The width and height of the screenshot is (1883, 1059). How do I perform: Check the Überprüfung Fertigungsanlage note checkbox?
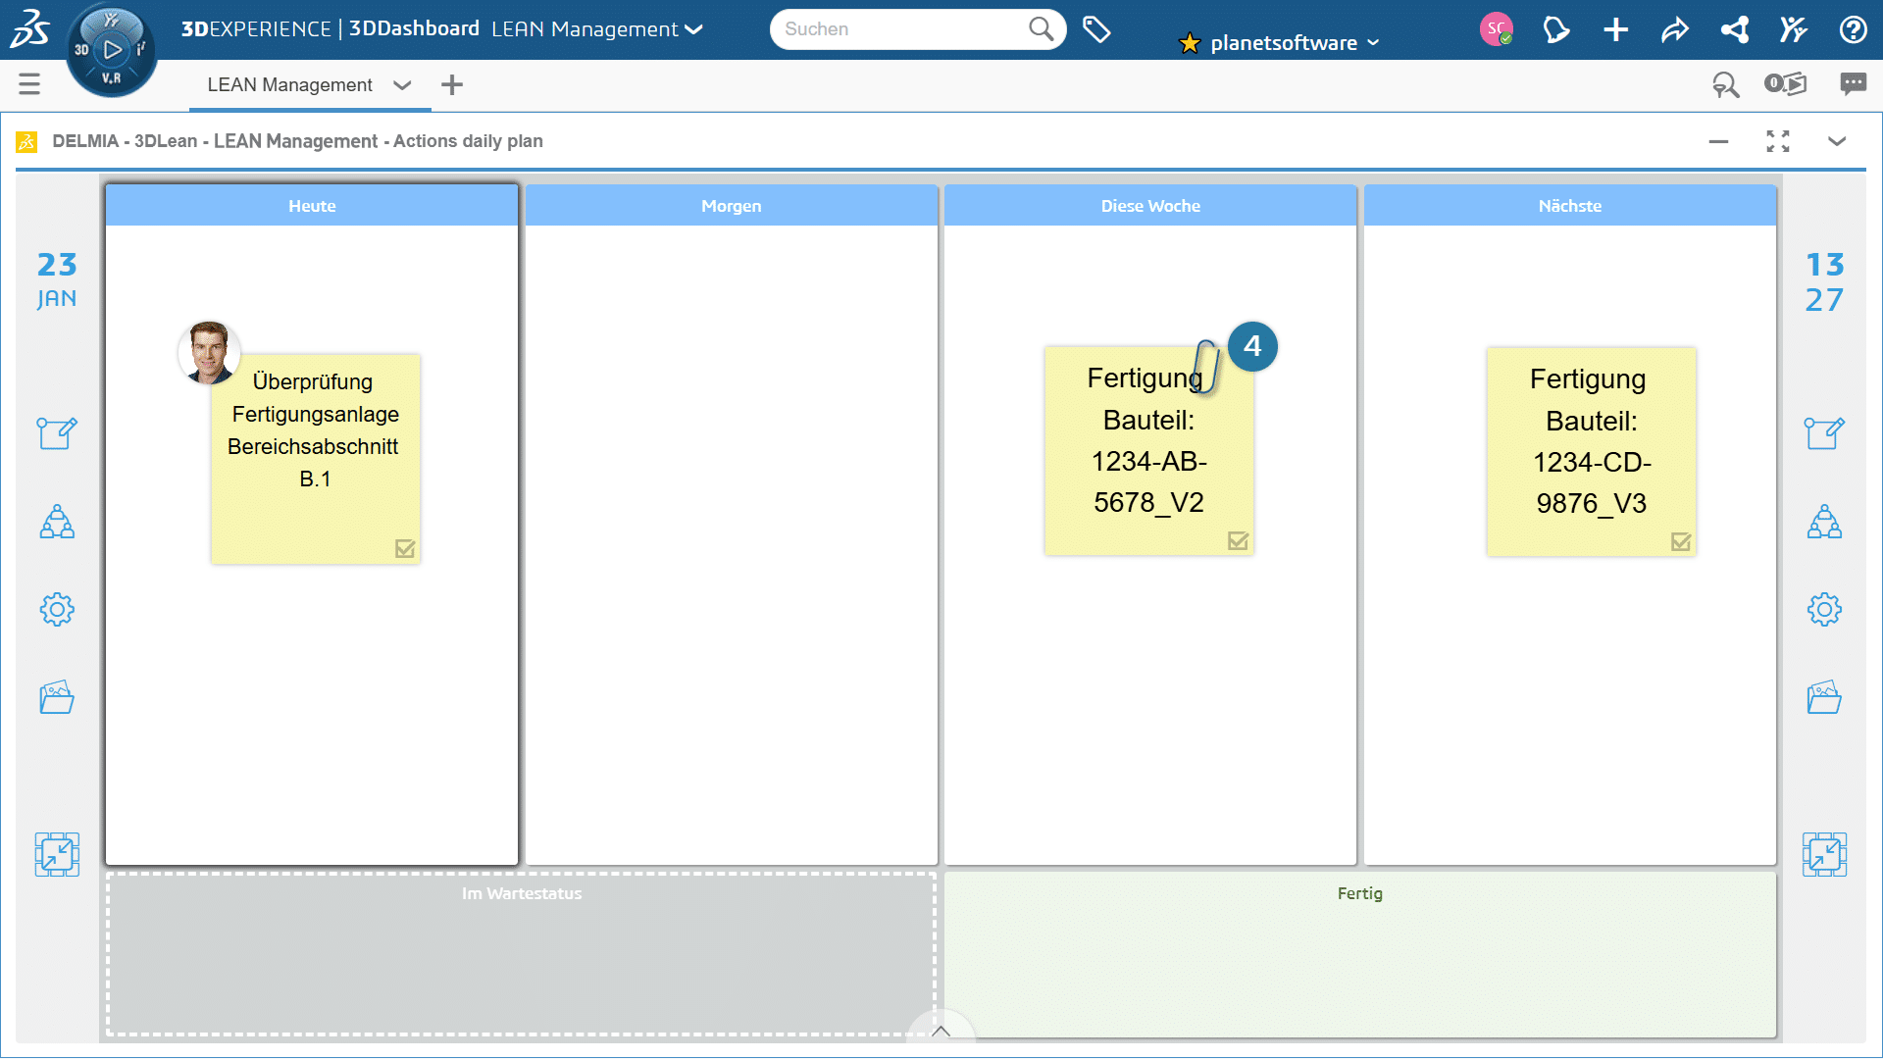pyautogui.click(x=405, y=549)
